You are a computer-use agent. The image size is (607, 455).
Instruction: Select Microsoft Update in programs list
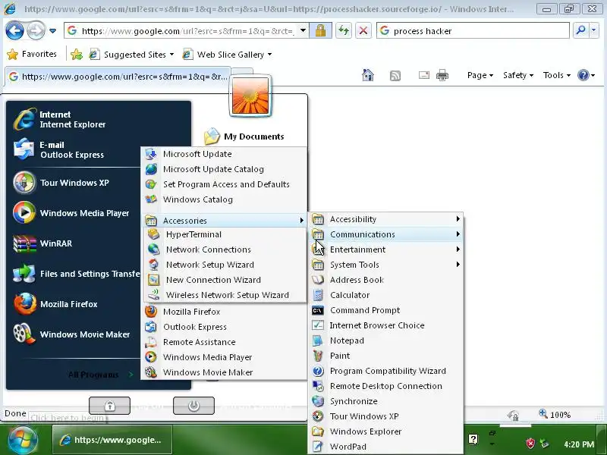pos(224,154)
